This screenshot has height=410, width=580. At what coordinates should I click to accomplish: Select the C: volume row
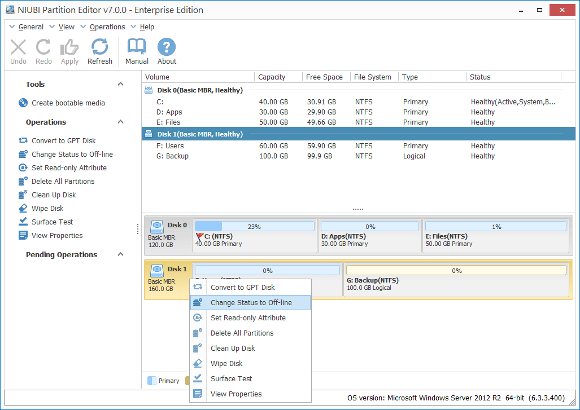tap(359, 102)
